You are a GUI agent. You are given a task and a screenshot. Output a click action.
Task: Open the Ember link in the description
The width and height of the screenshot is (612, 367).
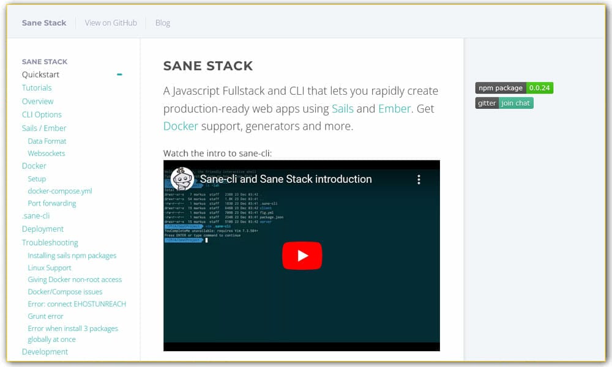tap(394, 108)
